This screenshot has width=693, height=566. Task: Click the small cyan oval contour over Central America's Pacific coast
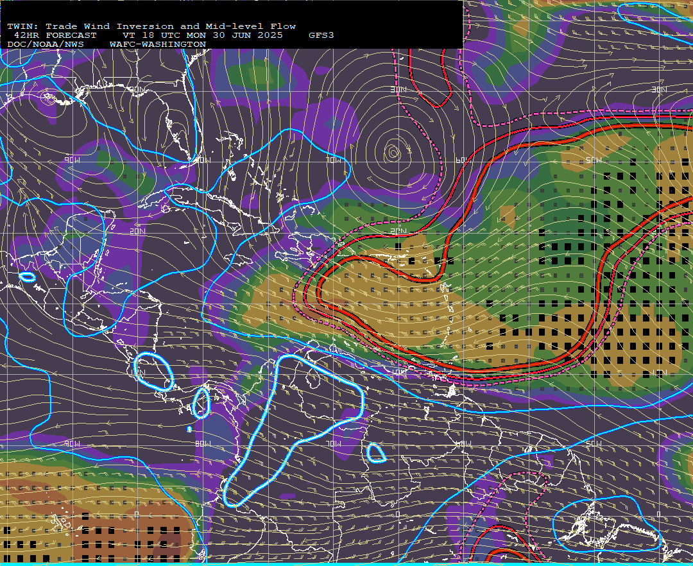pyautogui.click(x=28, y=277)
